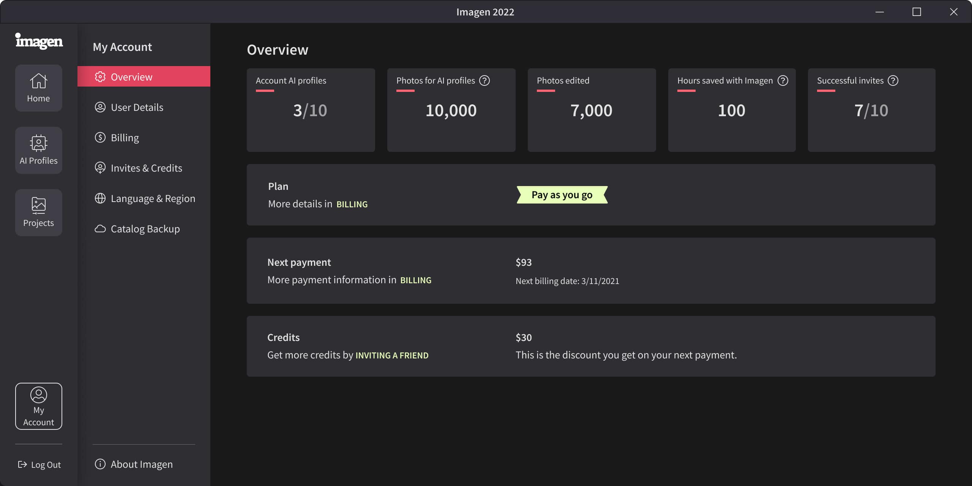Viewport: 972px width, 486px height.
Task: Open the Home section
Action: coord(38,88)
